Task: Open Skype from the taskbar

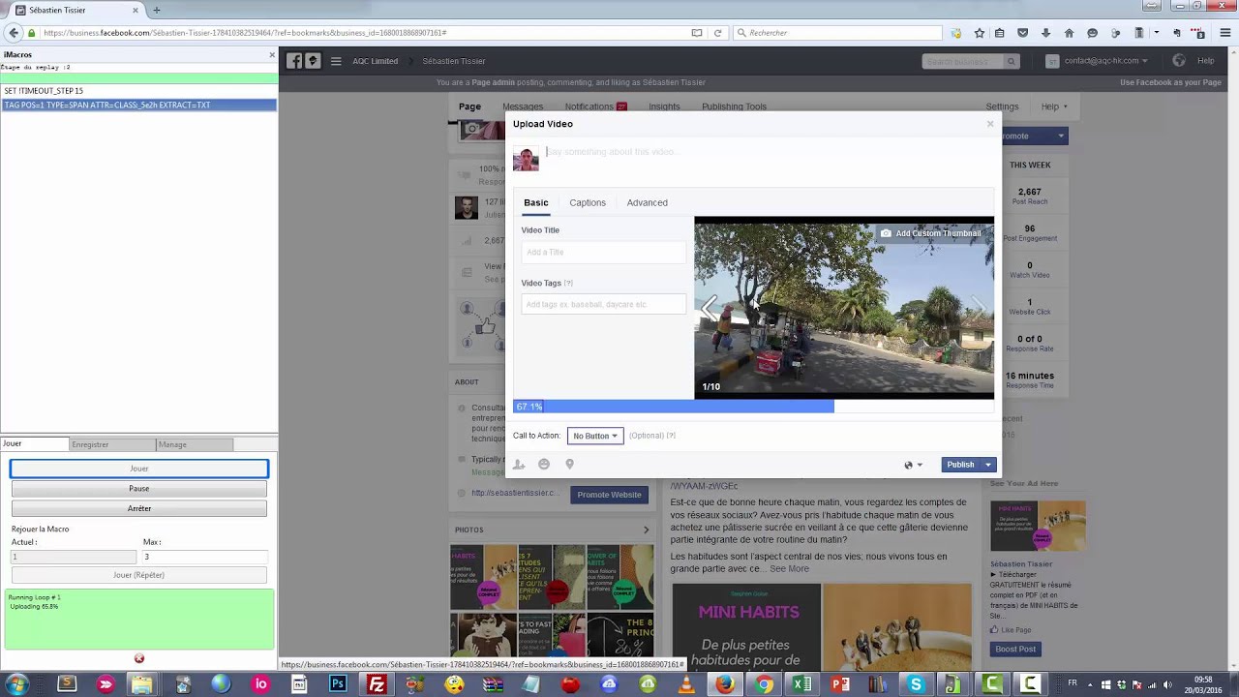Action: click(916, 684)
